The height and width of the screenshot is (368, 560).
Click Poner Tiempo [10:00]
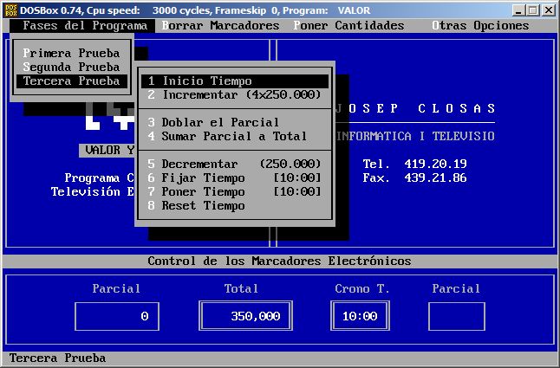tap(235, 192)
